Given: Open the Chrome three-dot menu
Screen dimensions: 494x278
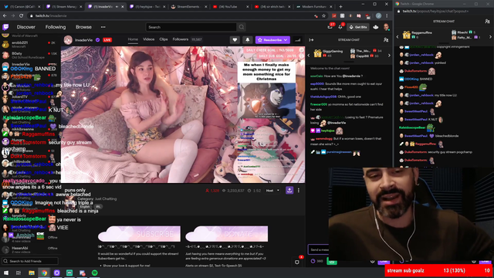Looking at the screenshot, I should click(x=387, y=15).
